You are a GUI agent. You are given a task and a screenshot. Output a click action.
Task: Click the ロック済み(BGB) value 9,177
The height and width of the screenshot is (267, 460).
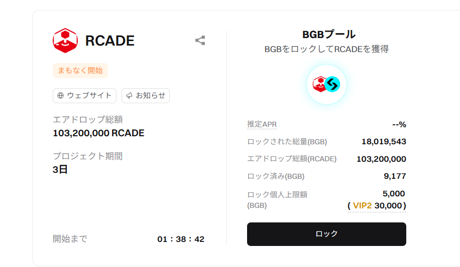coord(395,176)
